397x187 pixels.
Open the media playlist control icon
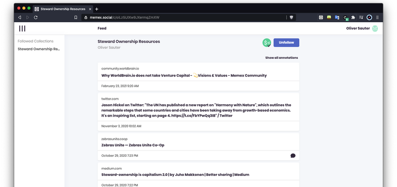[361, 17]
